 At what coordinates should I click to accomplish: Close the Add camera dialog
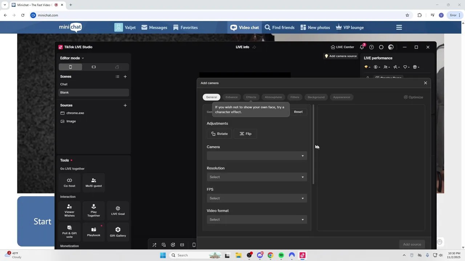(x=425, y=83)
